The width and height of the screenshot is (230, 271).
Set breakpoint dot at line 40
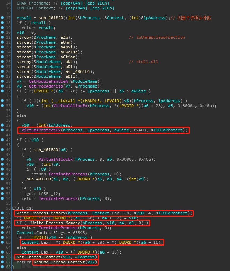pyautogui.click(x=2, y=130)
